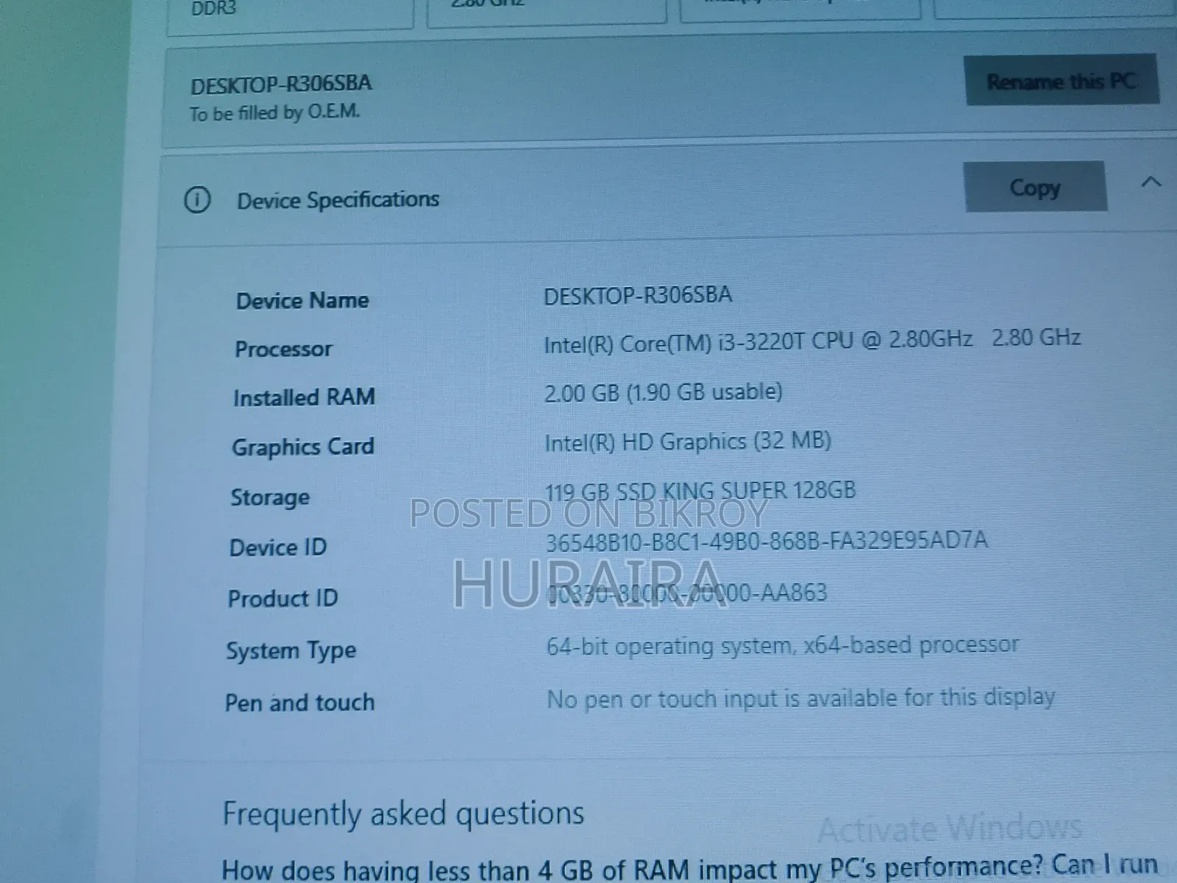Select the Device ID label
The width and height of the screenshot is (1177, 883).
point(277,547)
